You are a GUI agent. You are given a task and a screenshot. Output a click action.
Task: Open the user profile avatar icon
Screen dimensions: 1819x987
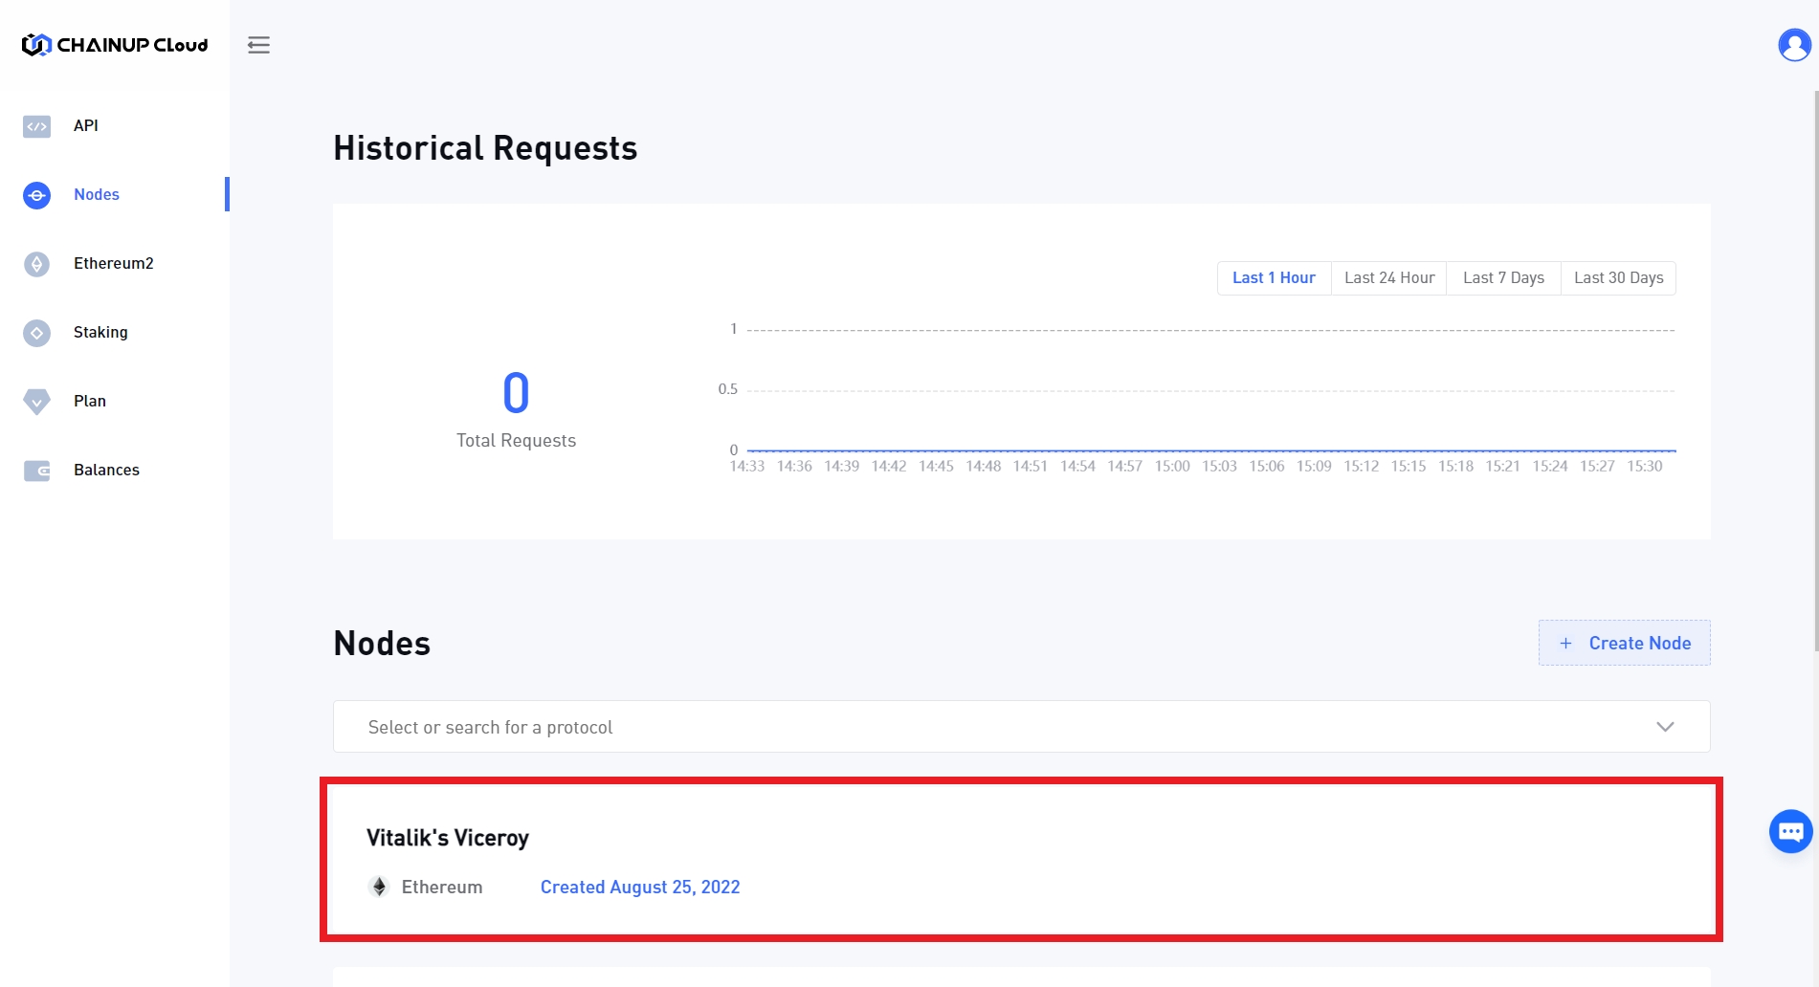1793,45
